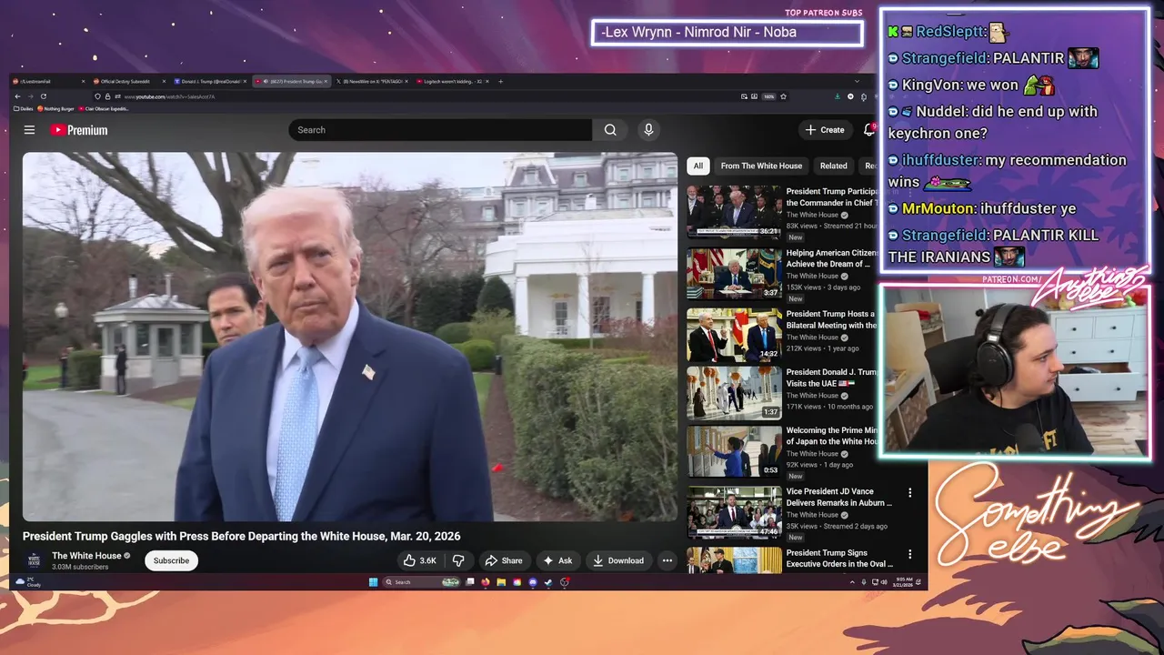Image resolution: width=1164 pixels, height=655 pixels.
Task: Bookmark this page with the star icon
Action: (x=783, y=96)
